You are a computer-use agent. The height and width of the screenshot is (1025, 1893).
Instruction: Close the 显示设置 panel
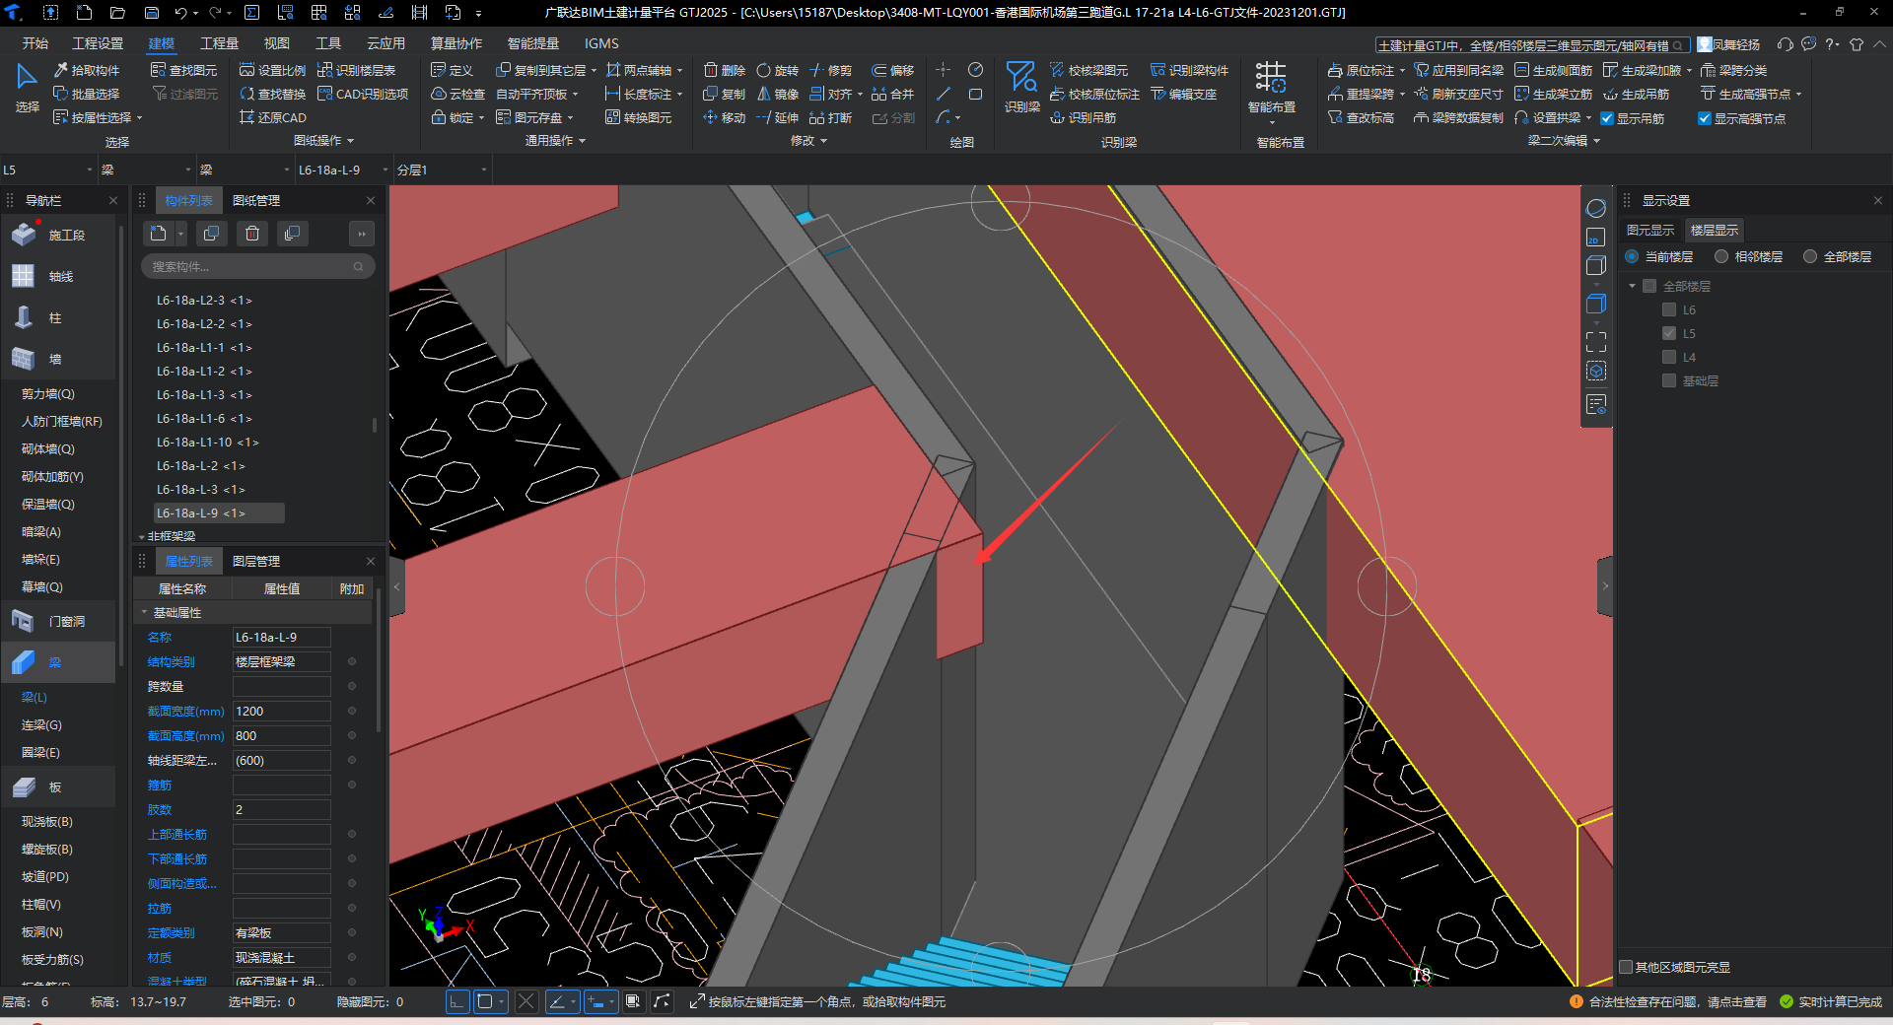point(1877,200)
